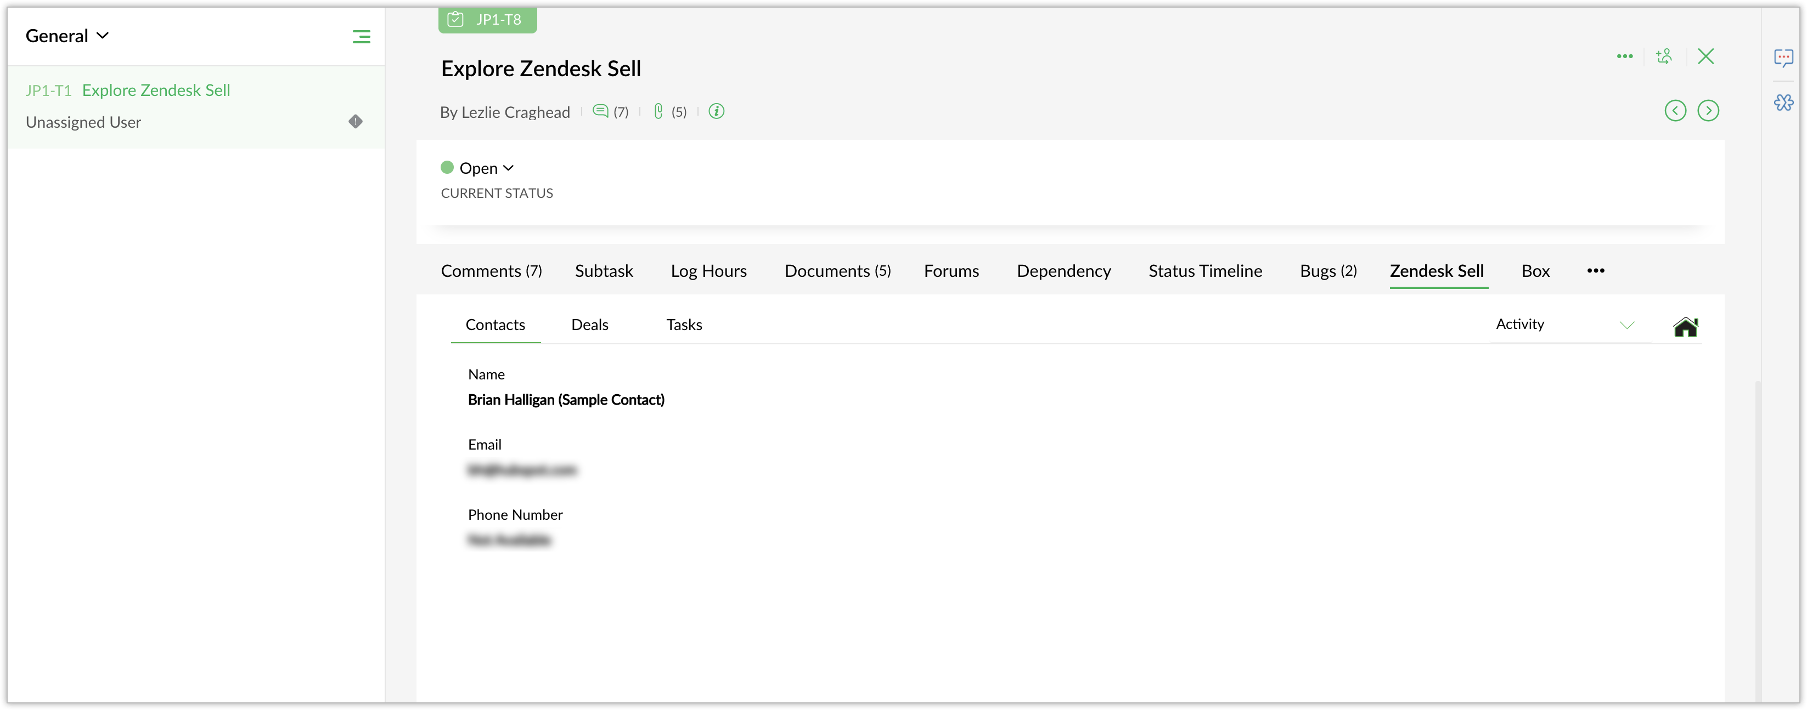Click the home icon in Zendesk Sell tab
The width and height of the screenshot is (1807, 710).
[x=1685, y=327]
